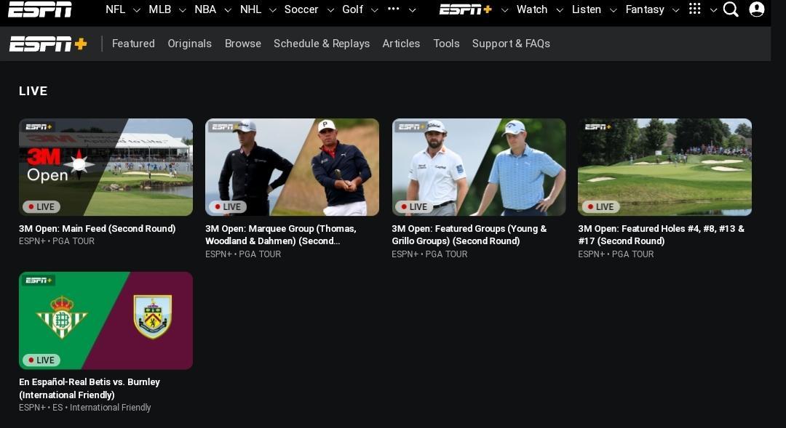This screenshot has height=428, width=786.
Task: Expand the Listen dropdown chevron
Action: click(613, 10)
